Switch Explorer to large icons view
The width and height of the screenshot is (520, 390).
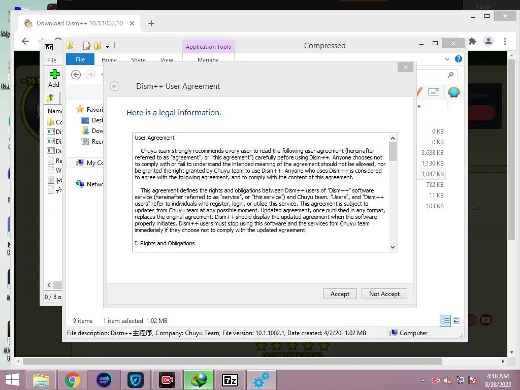point(457,321)
